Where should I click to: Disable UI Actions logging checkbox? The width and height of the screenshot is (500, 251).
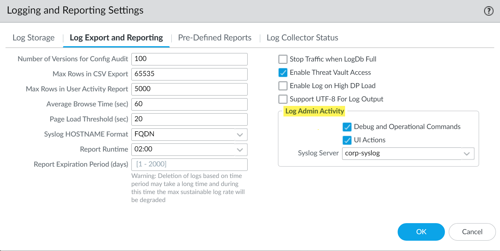click(x=347, y=140)
